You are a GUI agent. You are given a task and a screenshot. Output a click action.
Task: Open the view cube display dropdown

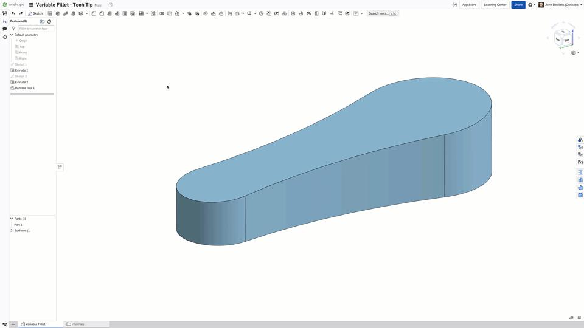[574, 53]
